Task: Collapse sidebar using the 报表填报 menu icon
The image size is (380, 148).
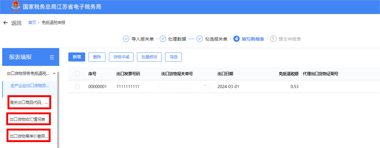Action: (x=52, y=57)
